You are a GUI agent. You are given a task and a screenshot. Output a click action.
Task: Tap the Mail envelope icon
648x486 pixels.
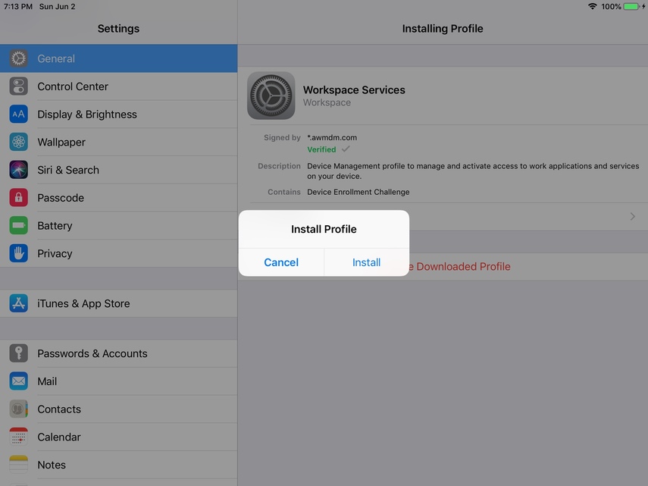coord(19,381)
